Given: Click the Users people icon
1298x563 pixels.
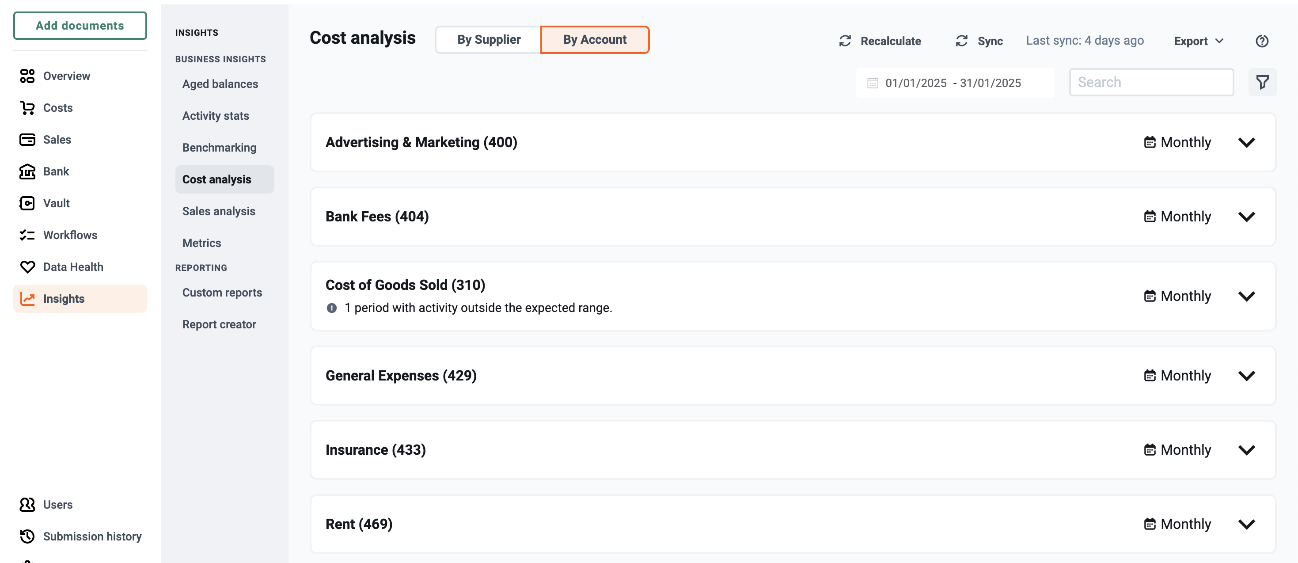Looking at the screenshot, I should click(x=27, y=505).
